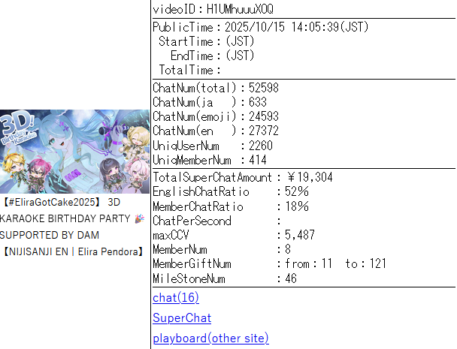Click the MemberGiftNum from value 11
Image resolution: width=457 pixels, height=349 pixels.
(327, 263)
